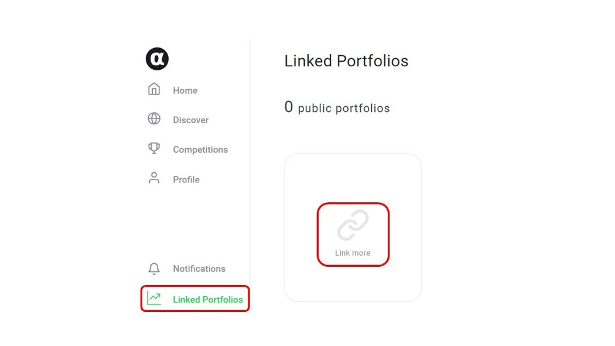Click the Notifications bell icon
Screen dimensions: 615x346
click(x=154, y=269)
